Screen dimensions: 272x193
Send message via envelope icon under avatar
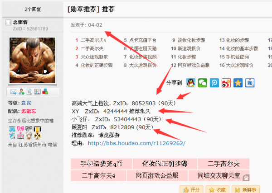coord(13,92)
